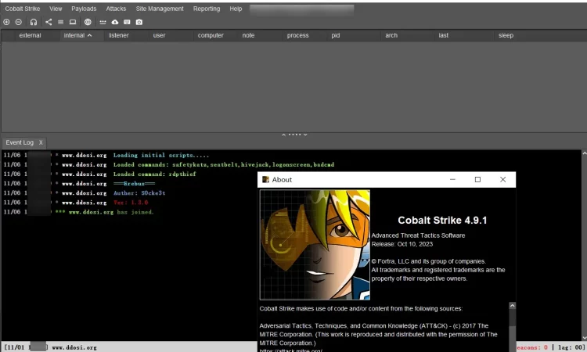Click the pane splitter collapse arrows
587x352 pixels.
tap(294, 135)
